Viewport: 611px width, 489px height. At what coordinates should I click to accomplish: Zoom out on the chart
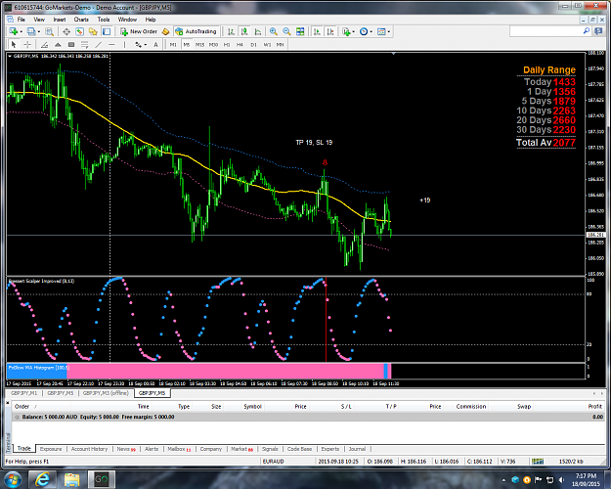(286, 31)
